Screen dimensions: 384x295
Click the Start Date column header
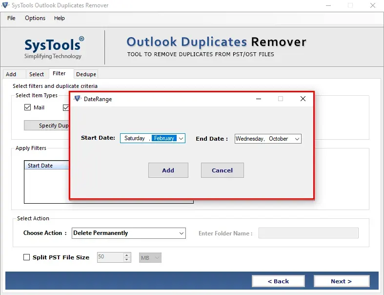(x=46, y=166)
